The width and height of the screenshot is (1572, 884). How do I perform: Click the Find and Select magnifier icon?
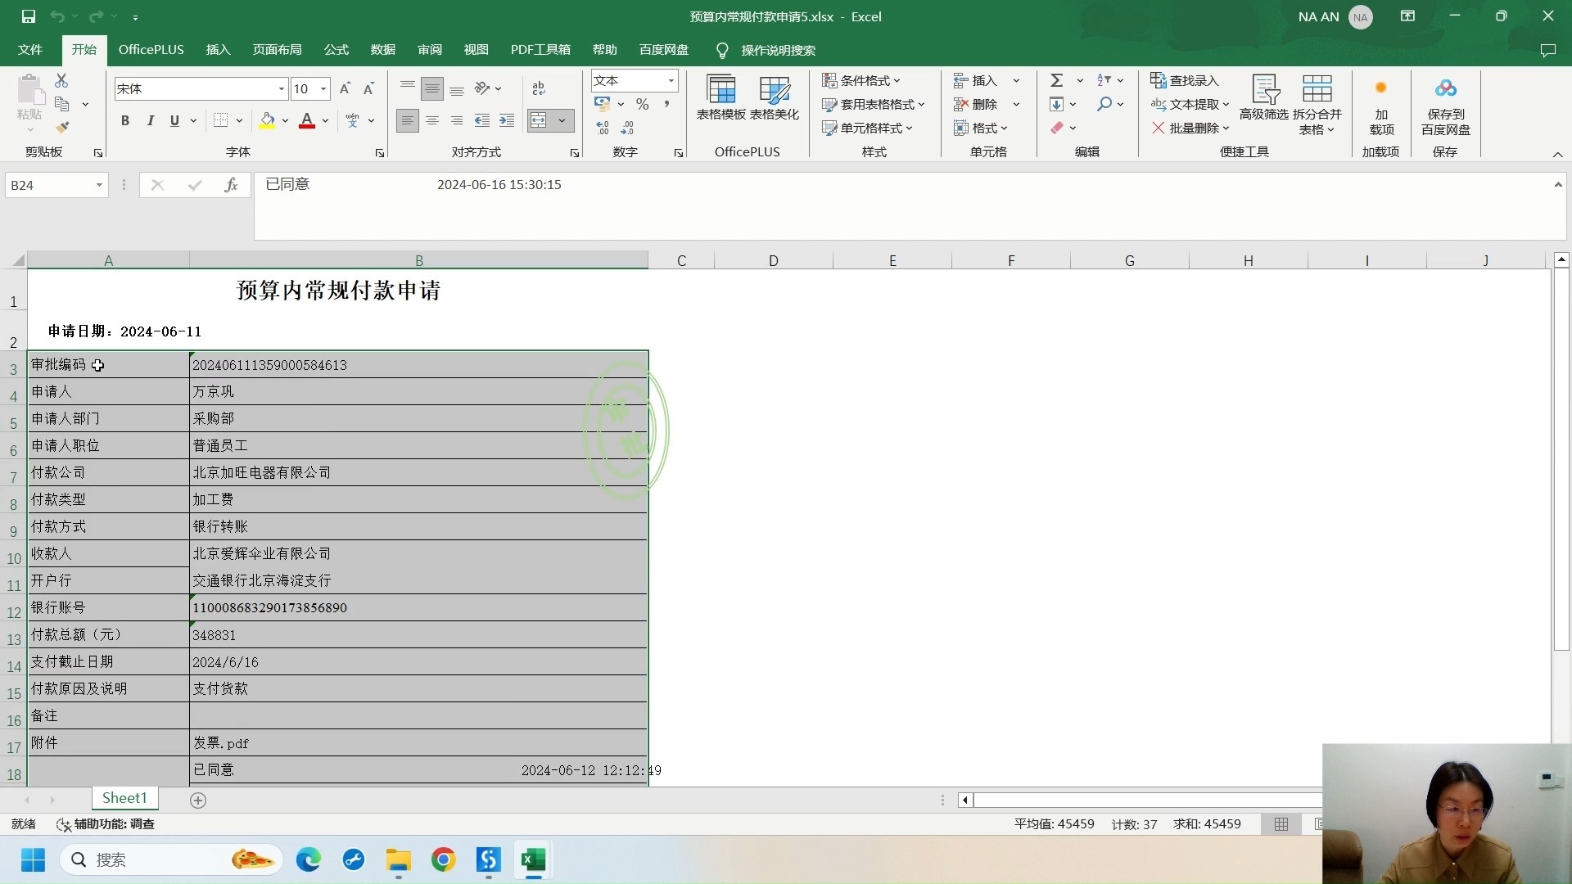click(1104, 104)
